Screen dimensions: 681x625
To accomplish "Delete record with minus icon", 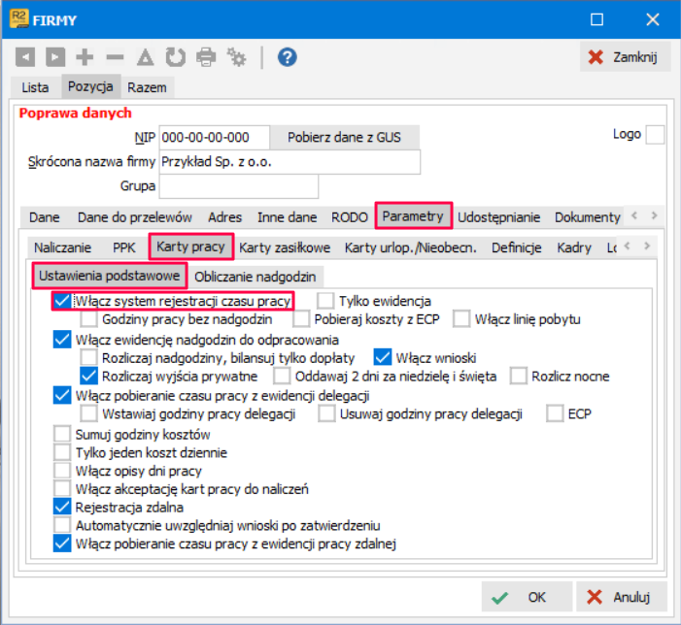I will pyautogui.click(x=115, y=57).
